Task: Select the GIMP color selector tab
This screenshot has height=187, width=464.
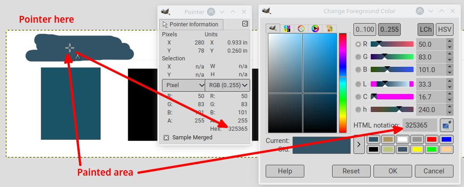Action: click(273, 28)
